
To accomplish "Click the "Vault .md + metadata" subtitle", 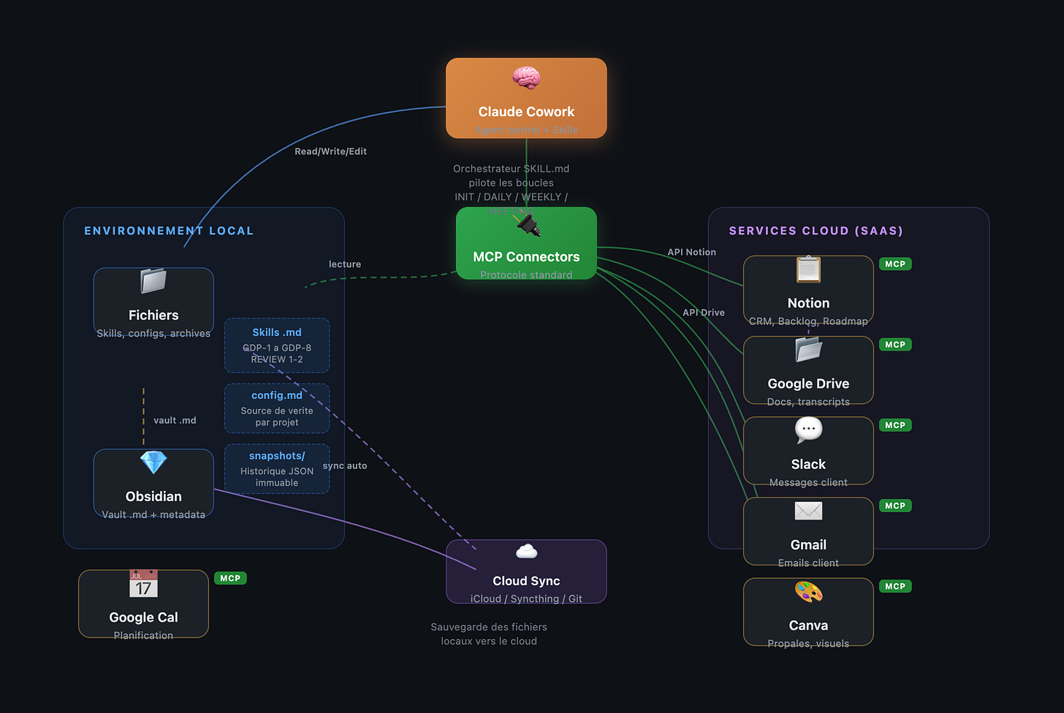I will pyautogui.click(x=153, y=514).
